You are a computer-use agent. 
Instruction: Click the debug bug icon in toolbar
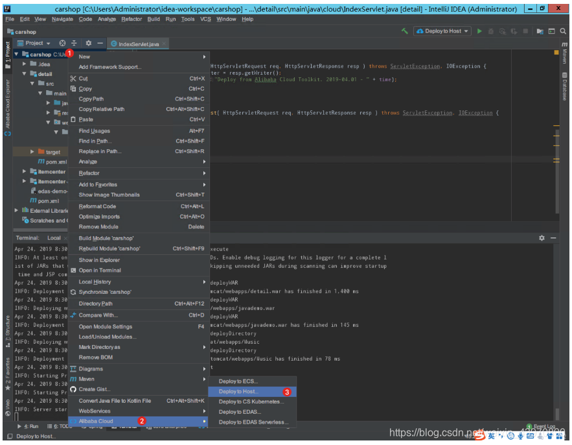tap(491, 31)
